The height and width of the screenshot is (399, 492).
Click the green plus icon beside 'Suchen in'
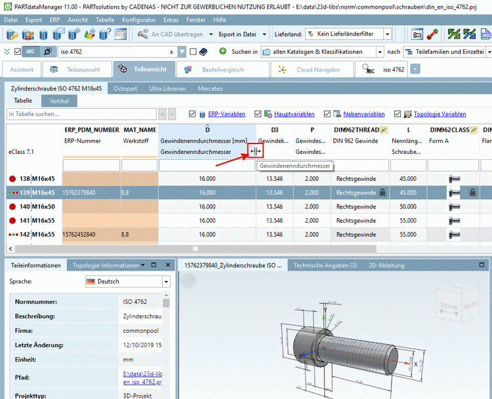223,51
